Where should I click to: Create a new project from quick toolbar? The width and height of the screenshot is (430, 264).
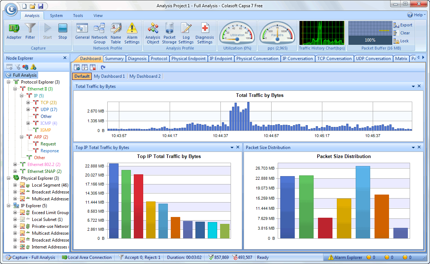[x=24, y=6]
